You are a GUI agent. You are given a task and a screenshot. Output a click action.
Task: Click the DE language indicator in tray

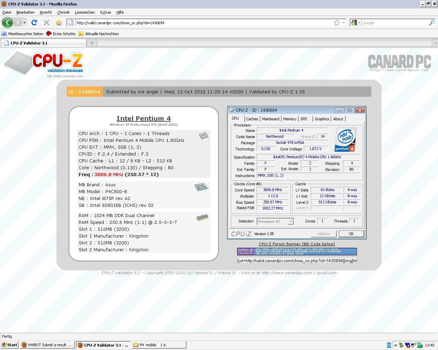(x=389, y=345)
